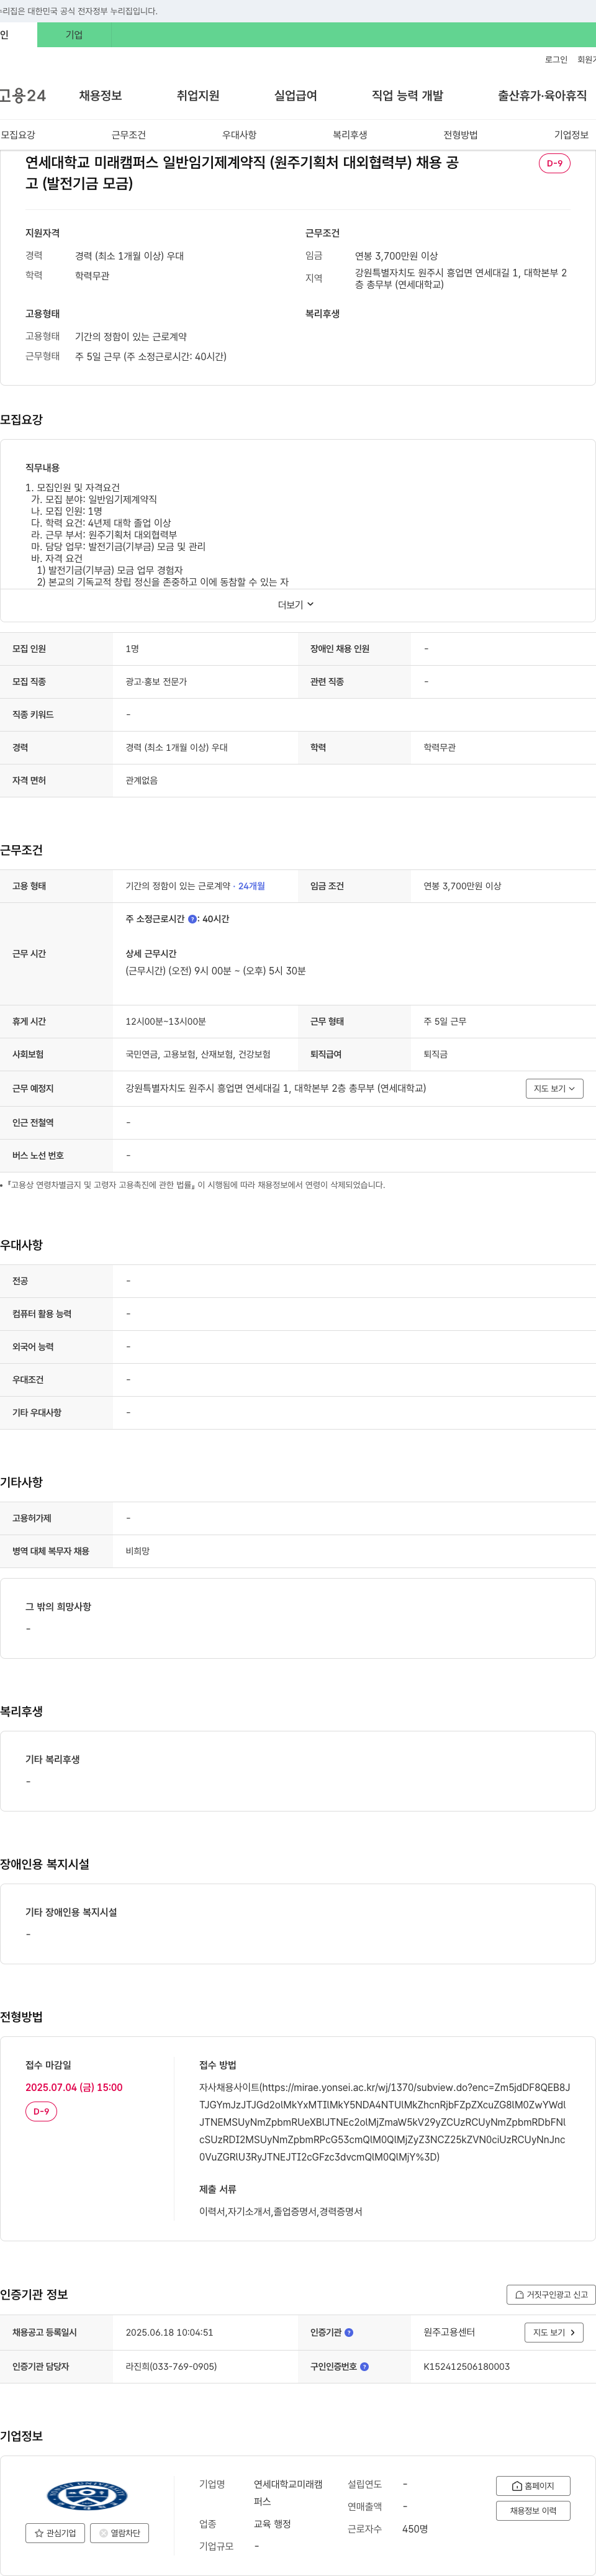Image resolution: width=596 pixels, height=2576 pixels.
Task: Click the 관계없음 자격 면허 value
Action: (x=141, y=780)
